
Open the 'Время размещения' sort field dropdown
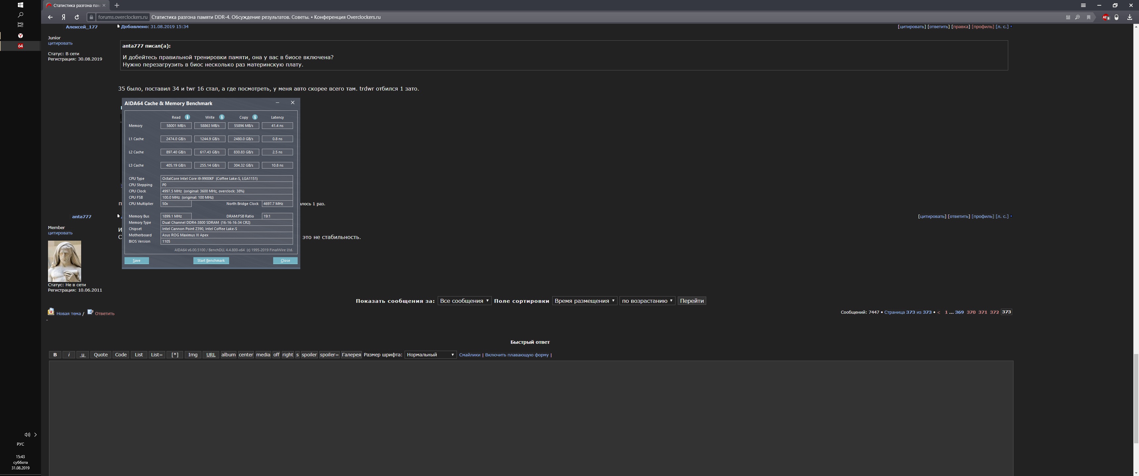point(584,301)
